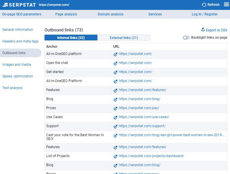The height and width of the screenshot is (174, 230).
Task: Click anchor text 'Cast your vote for the Best Woman In SEO!'
Action: [75, 137]
